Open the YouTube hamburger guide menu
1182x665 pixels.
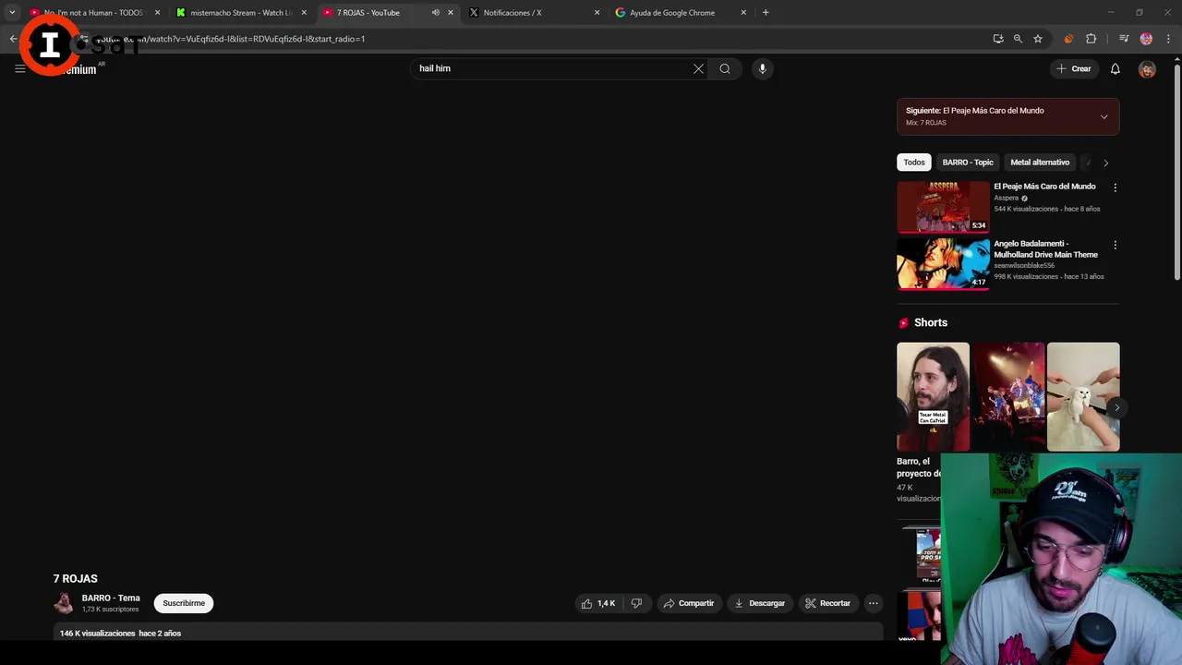[x=19, y=68]
